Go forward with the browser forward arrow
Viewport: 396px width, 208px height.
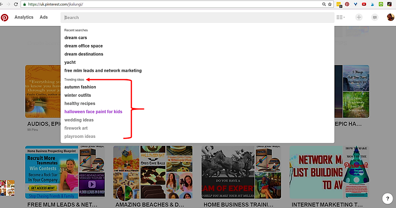pyautogui.click(x=8, y=4)
